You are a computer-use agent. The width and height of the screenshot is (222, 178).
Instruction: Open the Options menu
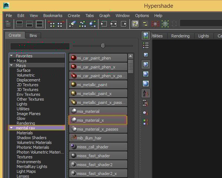pyautogui.click(x=142, y=16)
